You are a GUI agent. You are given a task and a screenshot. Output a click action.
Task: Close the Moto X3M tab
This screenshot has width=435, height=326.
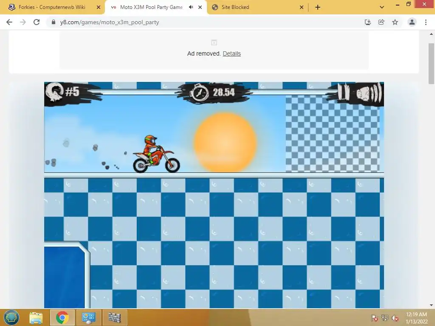[x=200, y=7]
